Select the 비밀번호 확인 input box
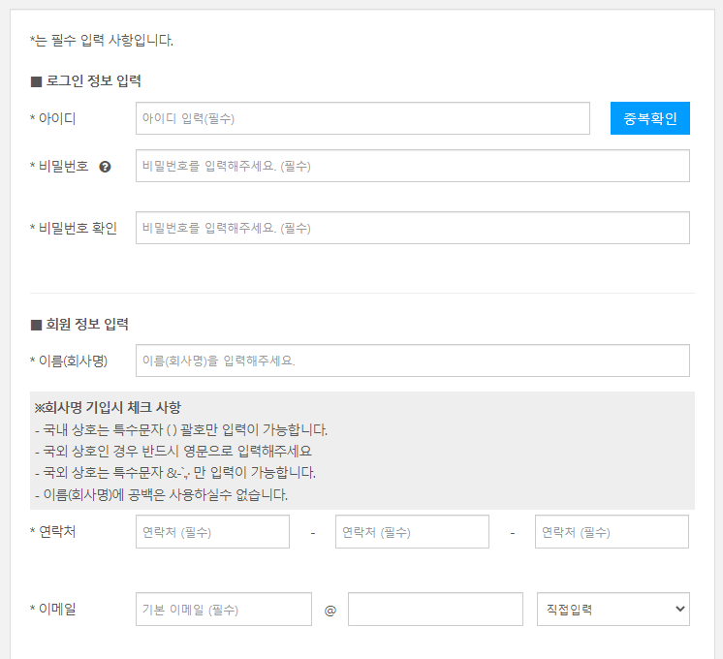Screen dimensions: 723x659 click(412, 228)
